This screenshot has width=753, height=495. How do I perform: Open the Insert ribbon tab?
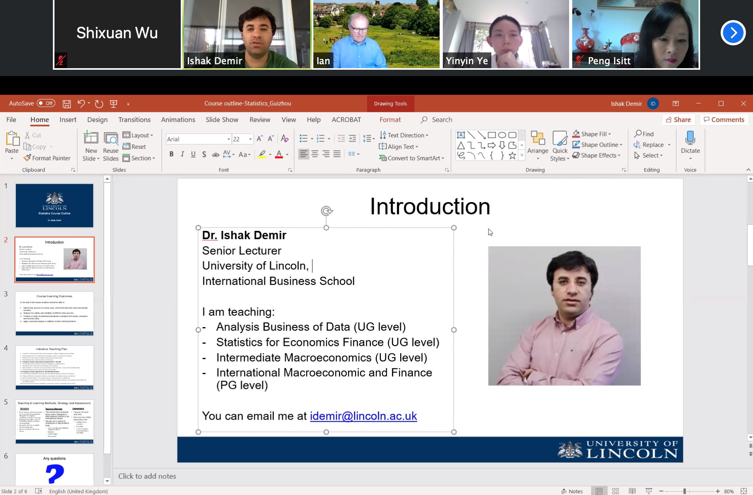click(68, 119)
